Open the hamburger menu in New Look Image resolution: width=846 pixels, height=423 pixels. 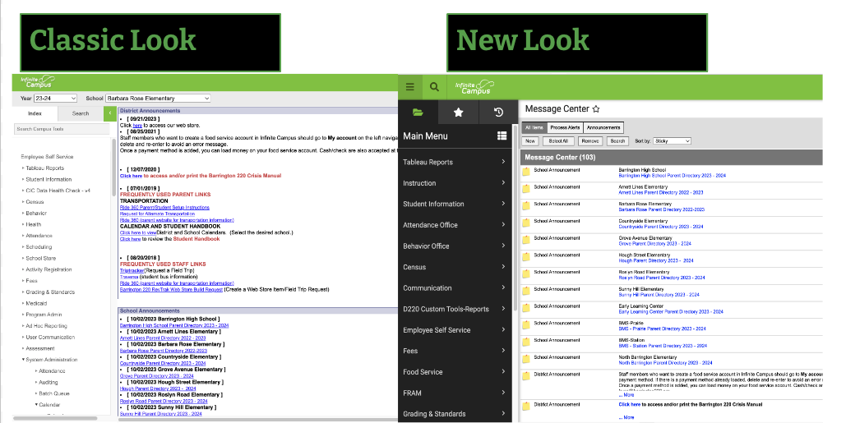click(410, 87)
